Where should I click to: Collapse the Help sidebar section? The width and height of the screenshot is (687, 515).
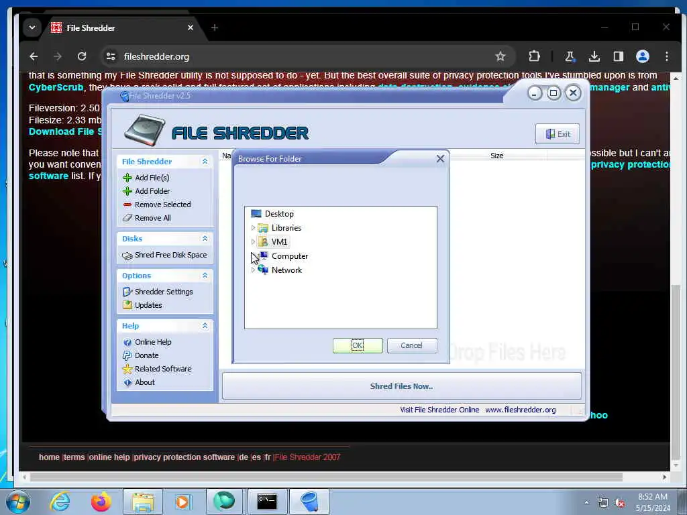(x=205, y=326)
